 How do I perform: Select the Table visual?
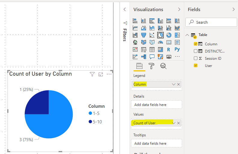pyautogui.click(x=152, y=50)
